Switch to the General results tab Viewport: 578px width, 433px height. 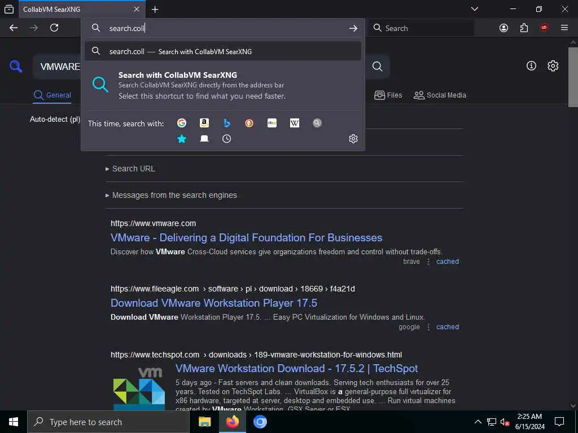point(52,95)
